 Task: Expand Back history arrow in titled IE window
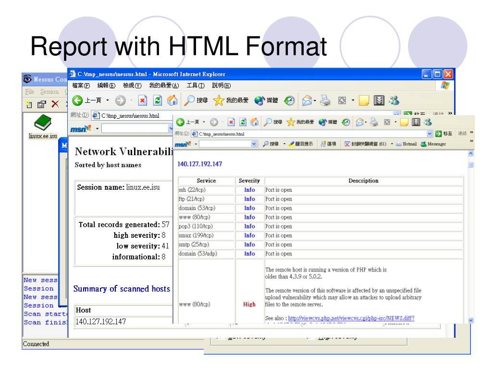(108, 100)
